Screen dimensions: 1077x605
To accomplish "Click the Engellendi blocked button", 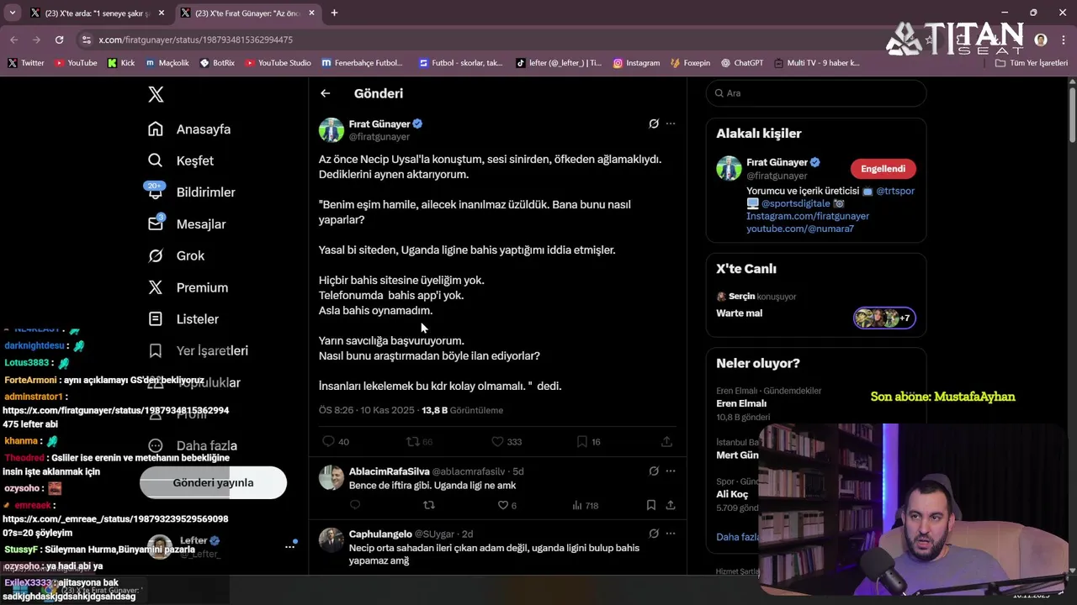I will coord(883,169).
